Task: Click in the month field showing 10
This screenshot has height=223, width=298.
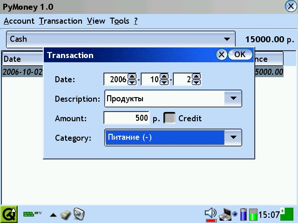Action: (x=150, y=79)
